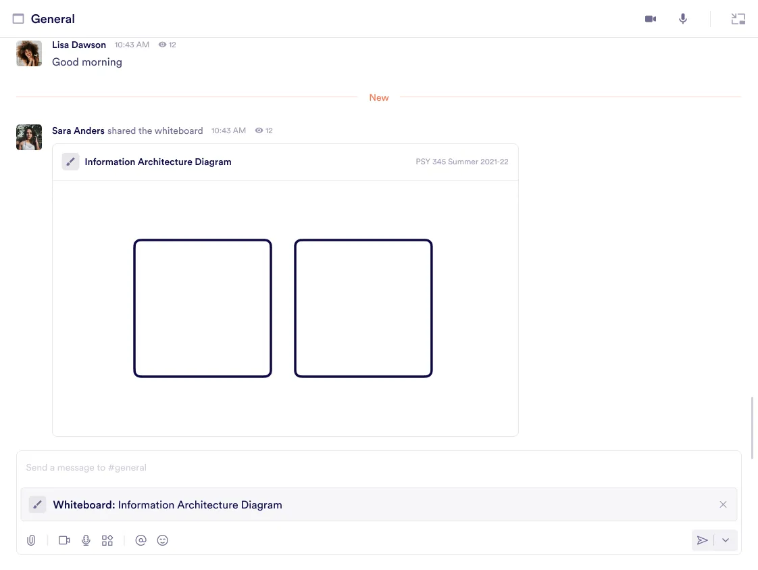Record a voice message in composer
Image resolution: width=758 pixels, height=570 pixels.
pyautogui.click(x=86, y=540)
